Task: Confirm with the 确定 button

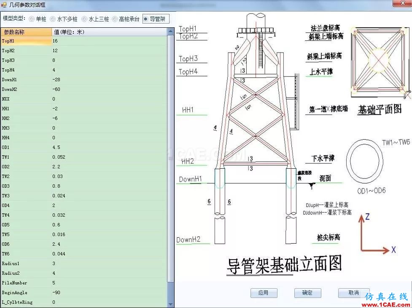Action: (307, 293)
